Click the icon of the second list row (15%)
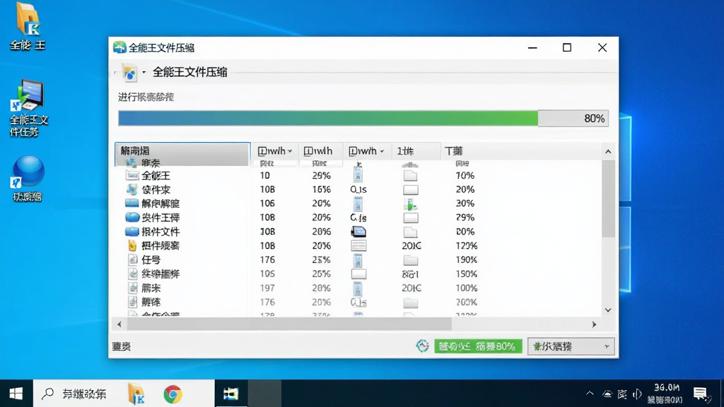The height and width of the screenshot is (407, 724). click(132, 189)
